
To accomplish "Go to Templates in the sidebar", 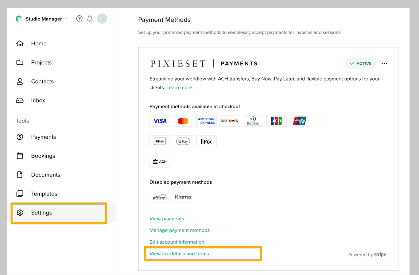I will (x=44, y=194).
